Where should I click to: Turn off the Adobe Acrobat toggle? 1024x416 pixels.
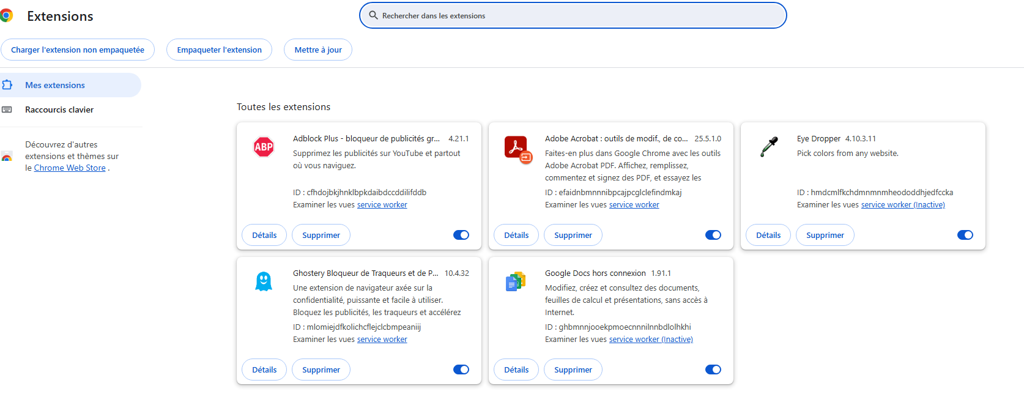click(713, 235)
